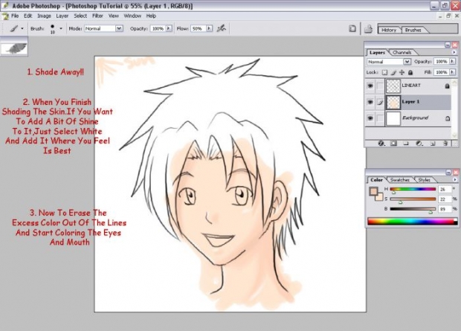
Task: Toggle lock position icon
Action: coord(402,72)
